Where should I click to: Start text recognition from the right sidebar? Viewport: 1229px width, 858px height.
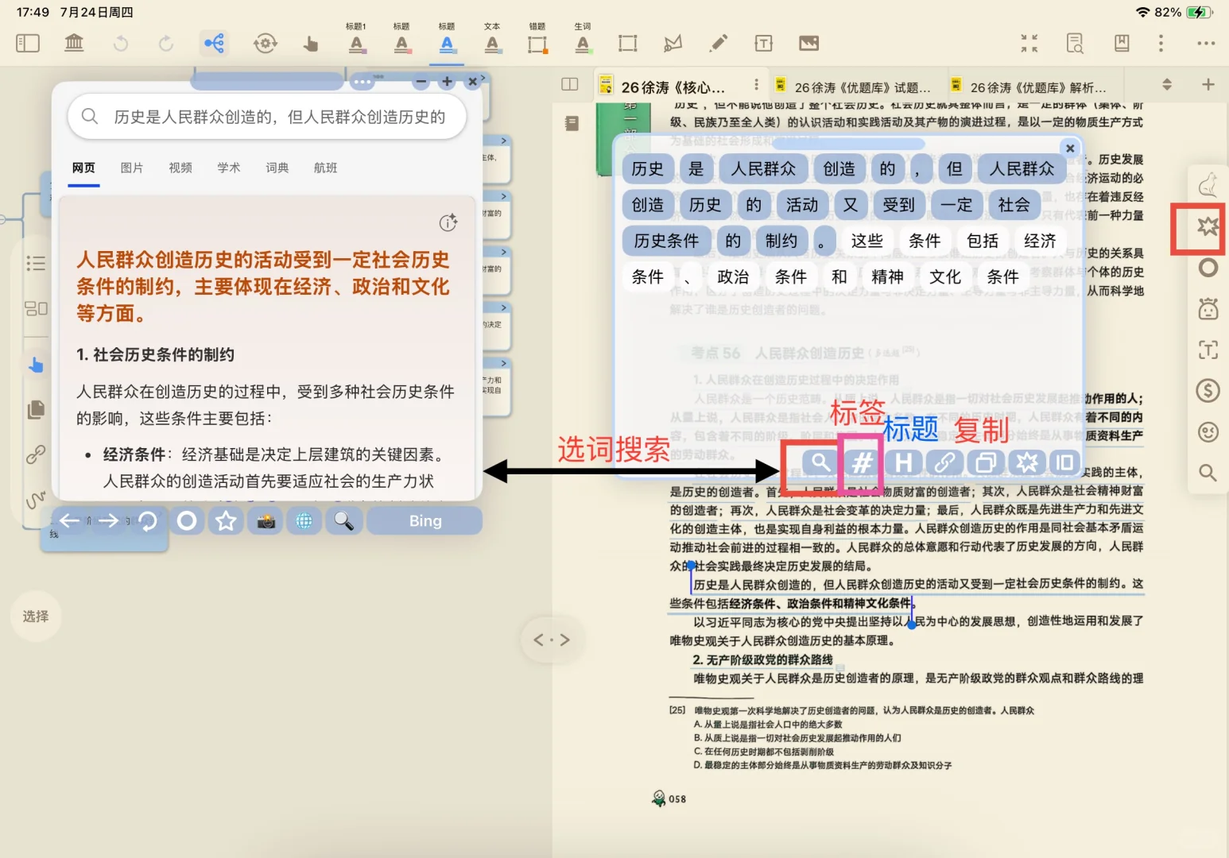click(x=1208, y=350)
